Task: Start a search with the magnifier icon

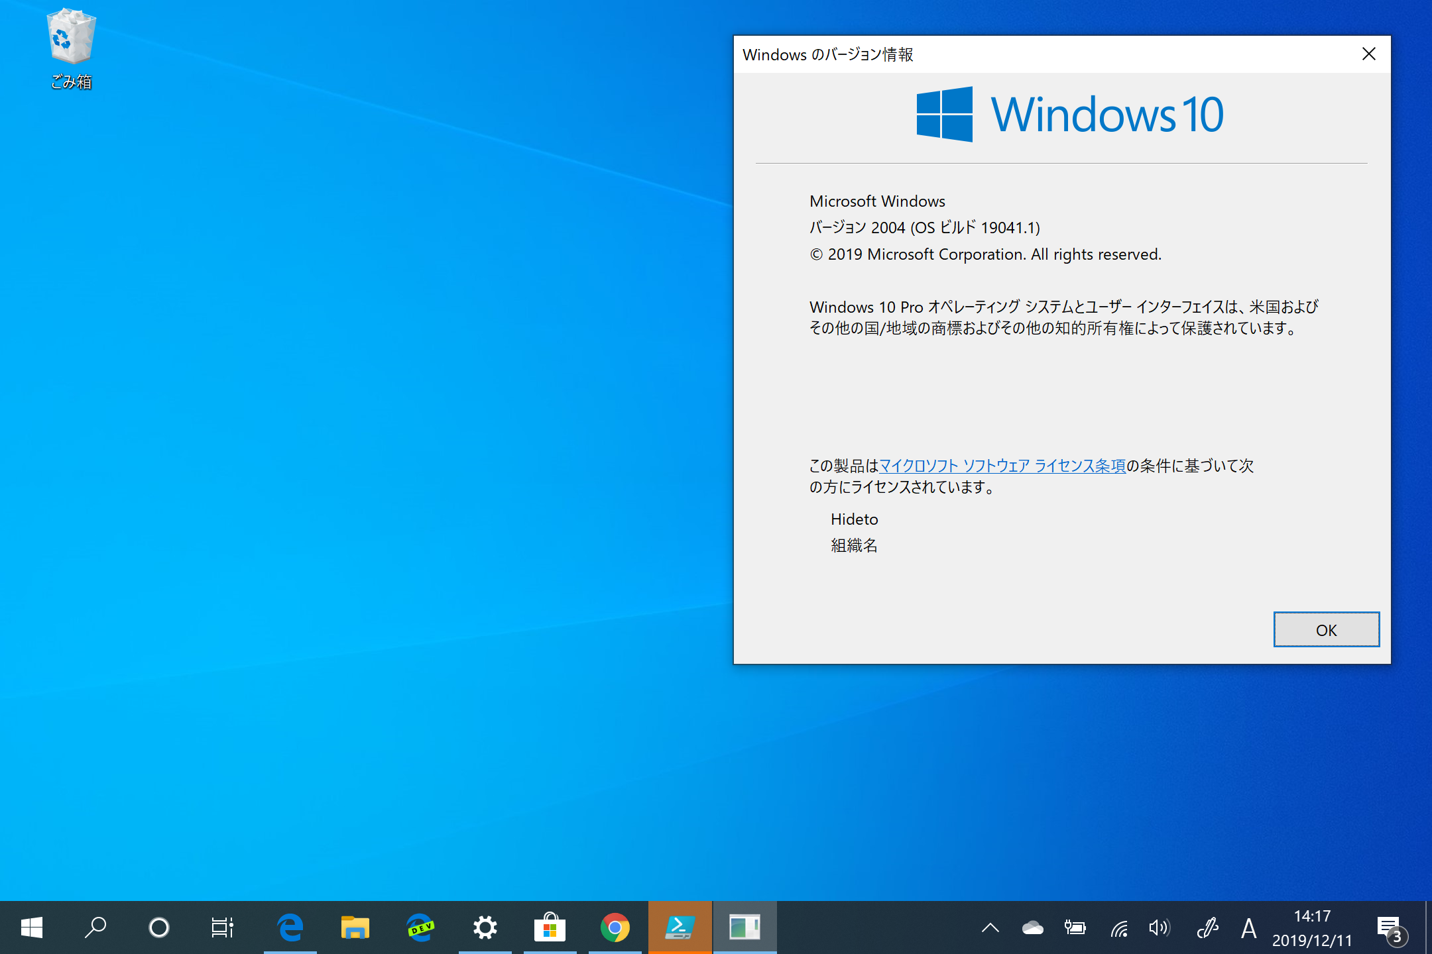Action: coord(95,927)
